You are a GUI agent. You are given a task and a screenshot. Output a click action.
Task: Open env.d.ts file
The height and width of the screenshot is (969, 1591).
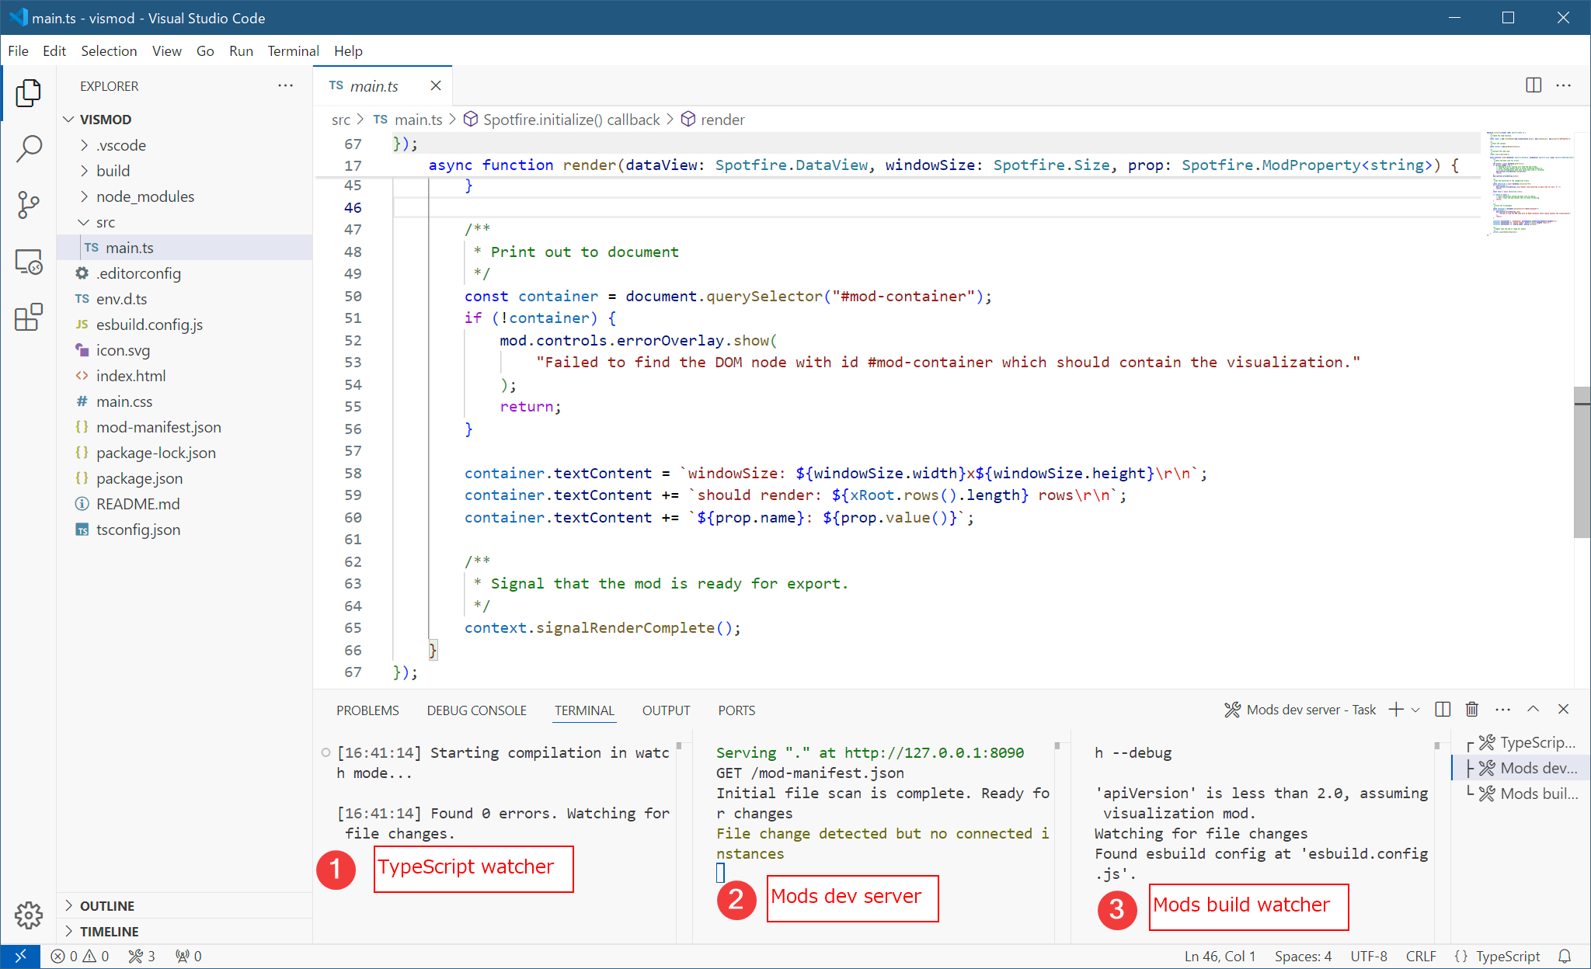tap(185, 299)
